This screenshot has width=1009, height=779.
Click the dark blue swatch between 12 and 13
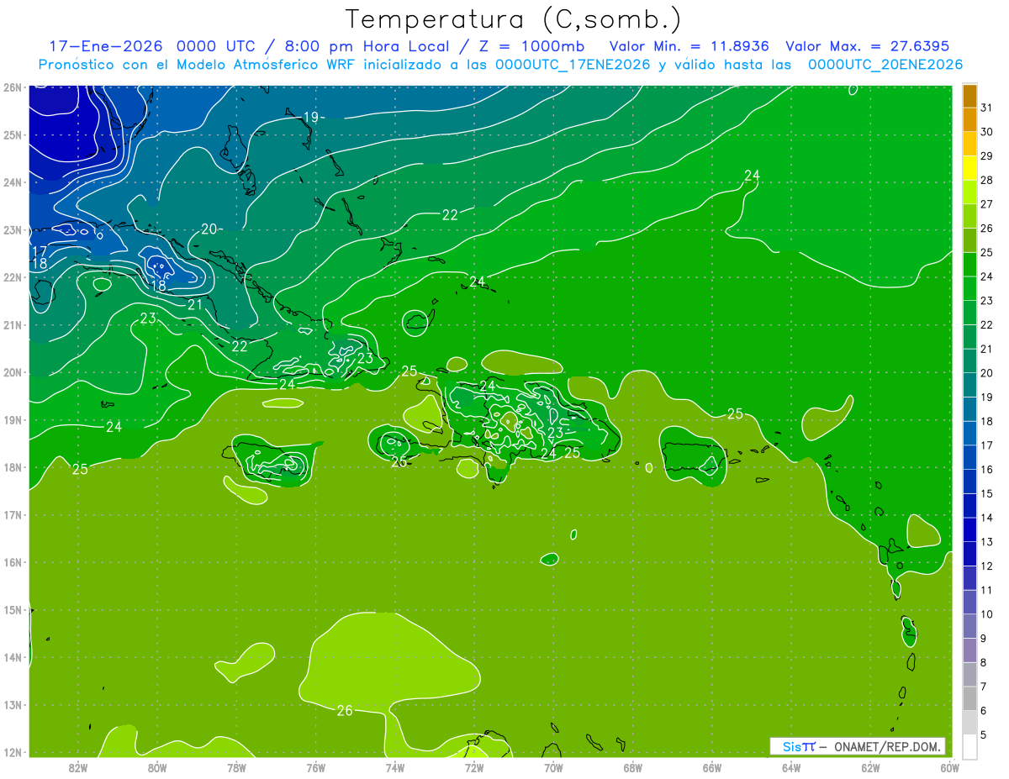pyautogui.click(x=969, y=554)
